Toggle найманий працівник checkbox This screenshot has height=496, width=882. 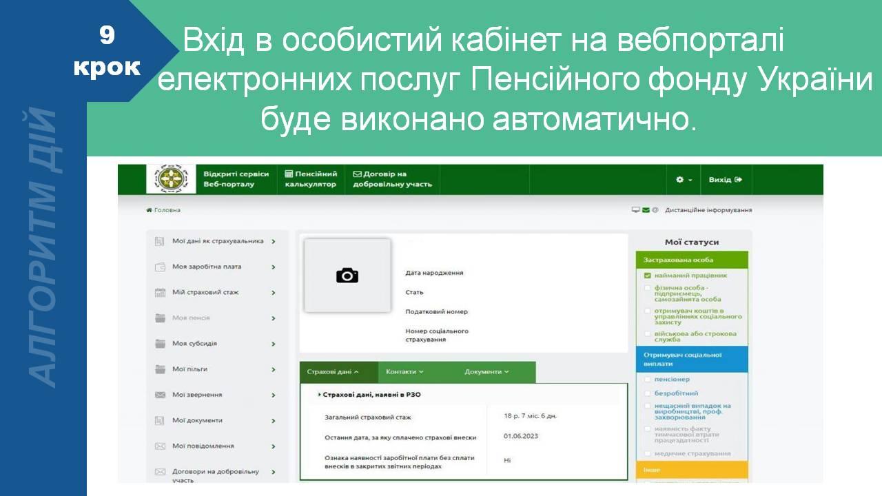tap(648, 276)
